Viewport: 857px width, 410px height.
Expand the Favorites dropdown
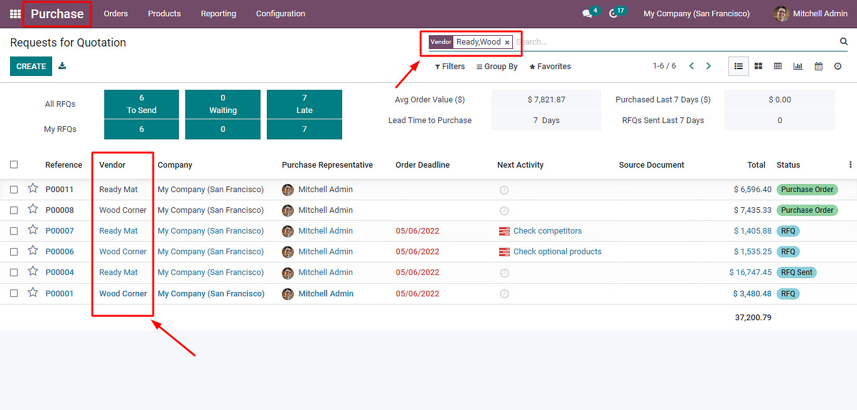[x=550, y=67]
